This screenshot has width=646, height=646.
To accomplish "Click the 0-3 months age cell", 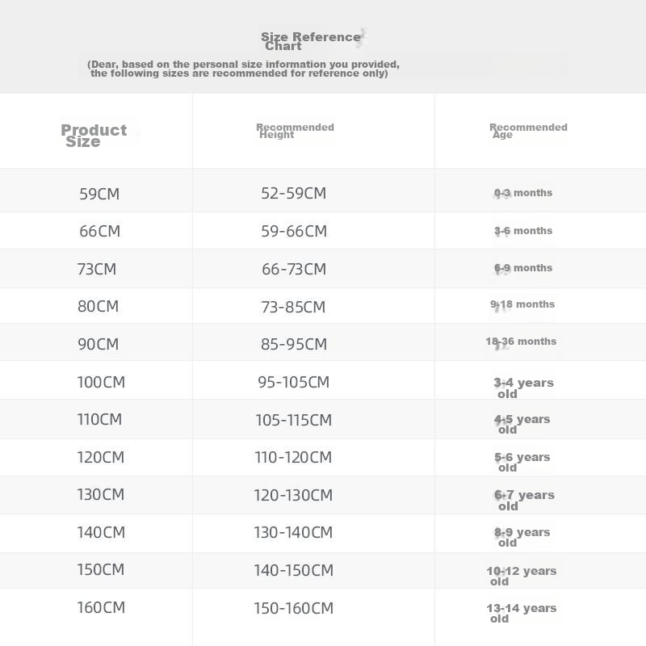I will (x=523, y=193).
